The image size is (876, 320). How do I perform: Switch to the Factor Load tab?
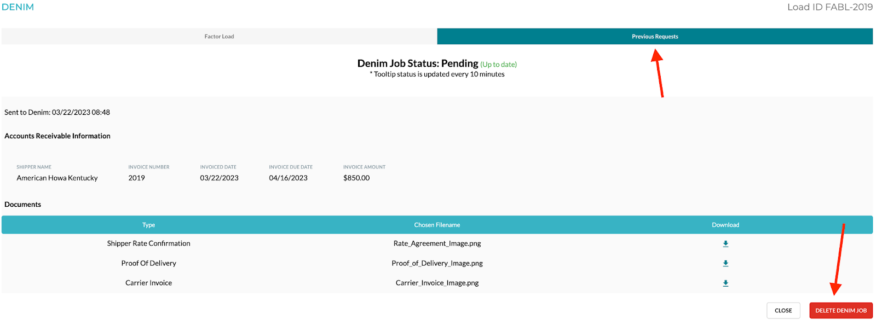coord(219,37)
